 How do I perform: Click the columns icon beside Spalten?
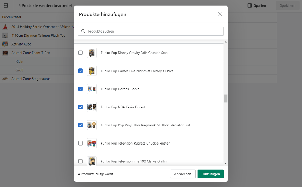coord(249,5)
